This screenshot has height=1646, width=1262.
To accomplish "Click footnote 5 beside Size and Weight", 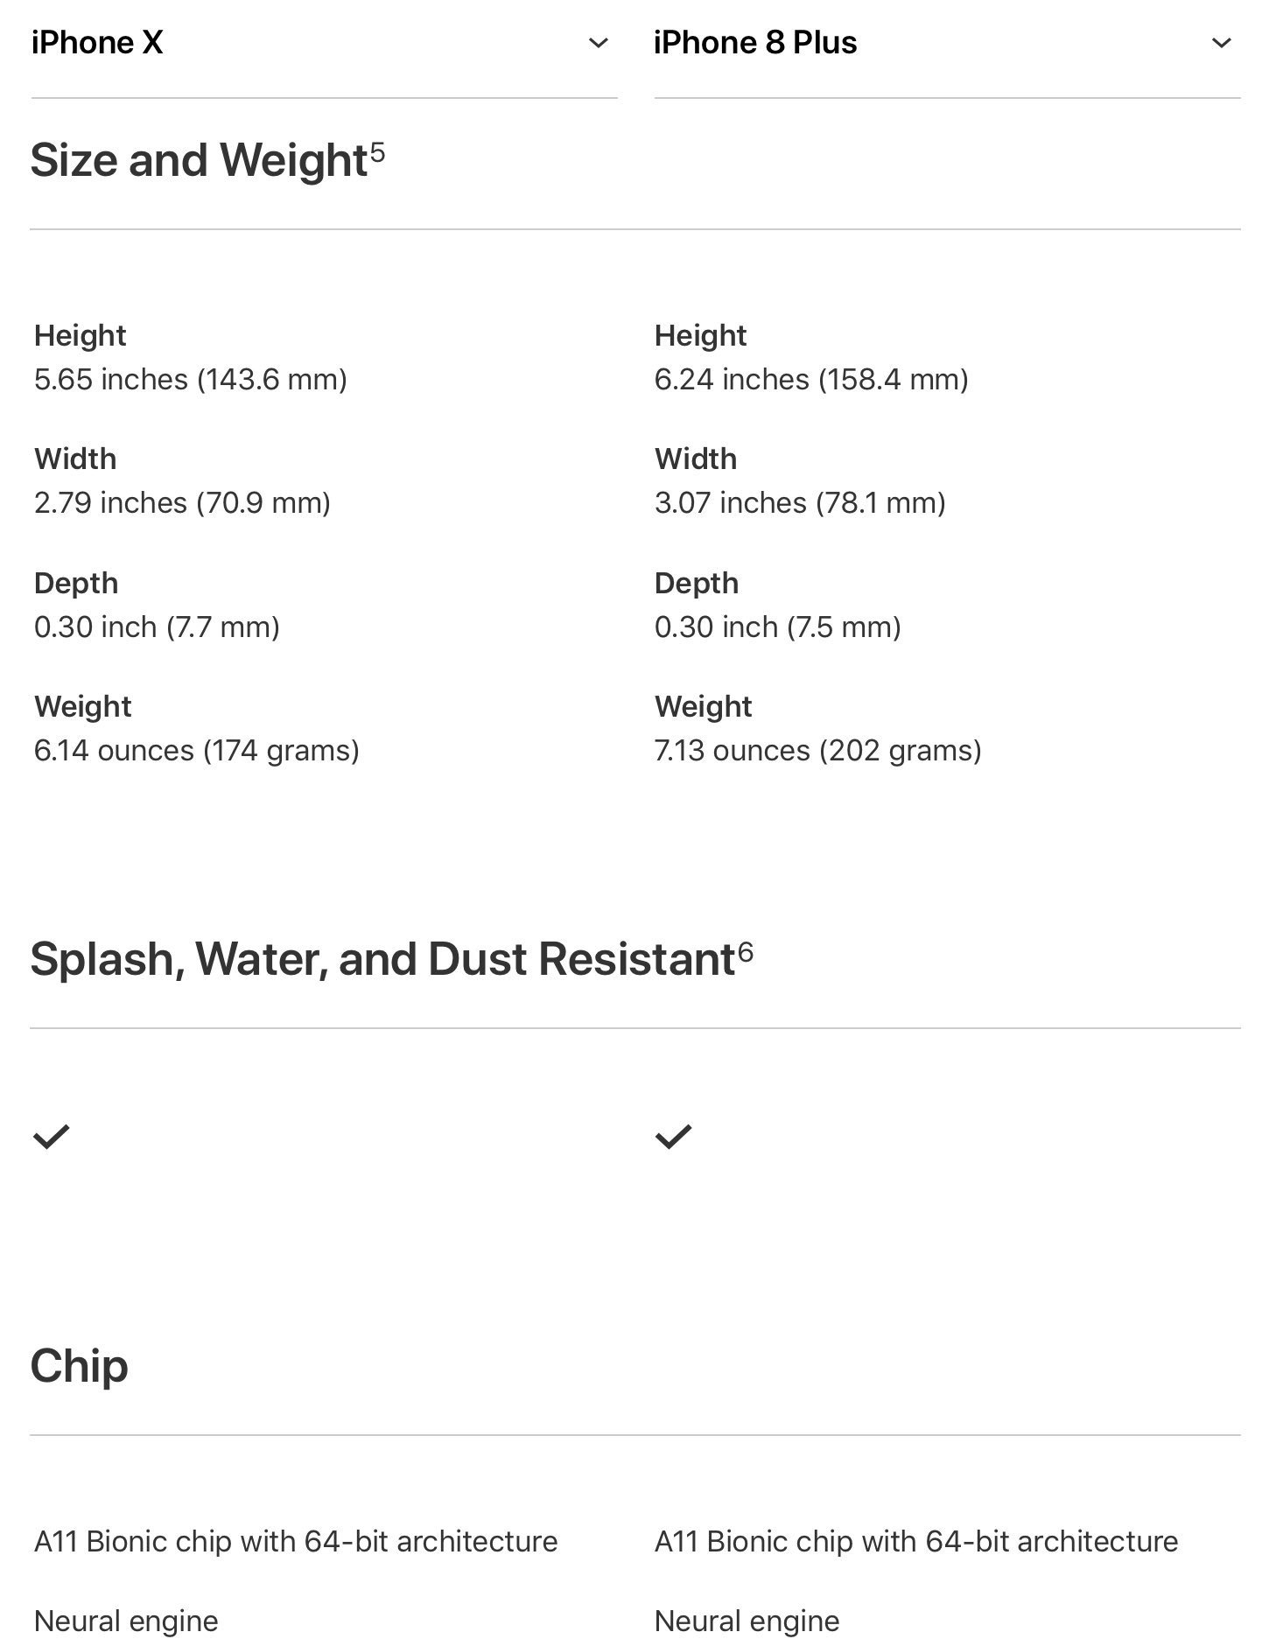I will click(377, 152).
